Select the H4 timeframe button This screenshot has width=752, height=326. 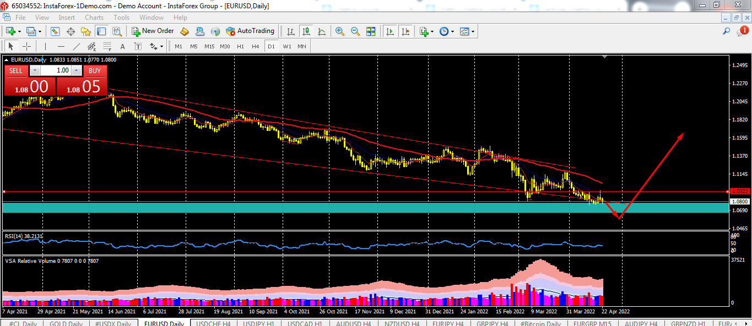point(256,46)
